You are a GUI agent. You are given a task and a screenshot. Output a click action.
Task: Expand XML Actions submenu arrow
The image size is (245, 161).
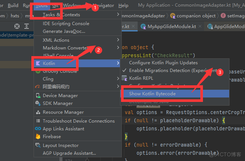point(118,40)
